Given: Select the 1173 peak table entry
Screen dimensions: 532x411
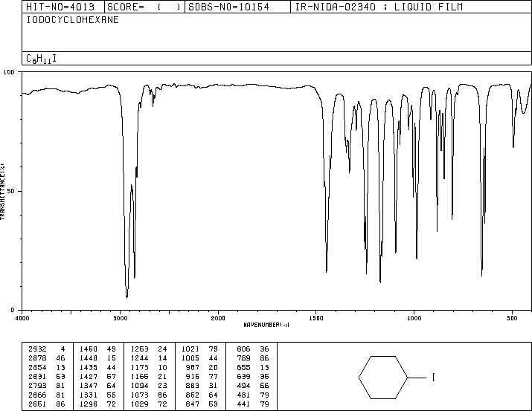Looking at the screenshot, I should (x=149, y=367).
